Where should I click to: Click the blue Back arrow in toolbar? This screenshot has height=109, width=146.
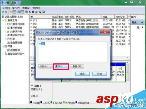(3, 12)
